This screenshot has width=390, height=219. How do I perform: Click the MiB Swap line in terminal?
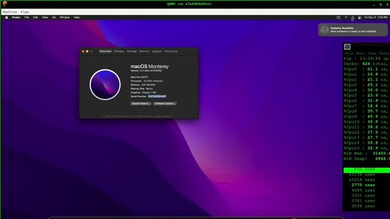[367, 159]
